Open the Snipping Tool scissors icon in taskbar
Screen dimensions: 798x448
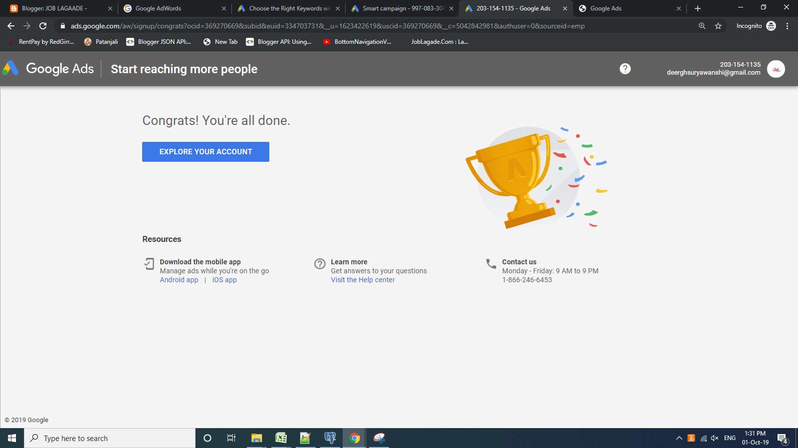[379, 438]
